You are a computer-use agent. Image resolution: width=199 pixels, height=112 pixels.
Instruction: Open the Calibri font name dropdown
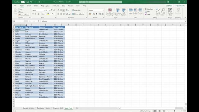pyautogui.click(x=44, y=10)
